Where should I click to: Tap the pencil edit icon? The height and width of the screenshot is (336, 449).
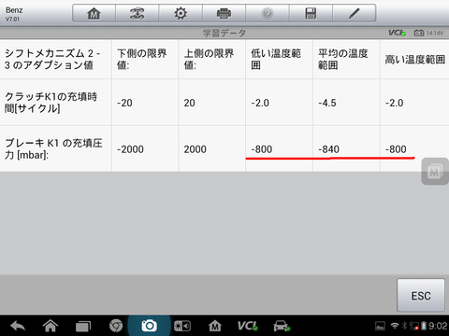355,13
